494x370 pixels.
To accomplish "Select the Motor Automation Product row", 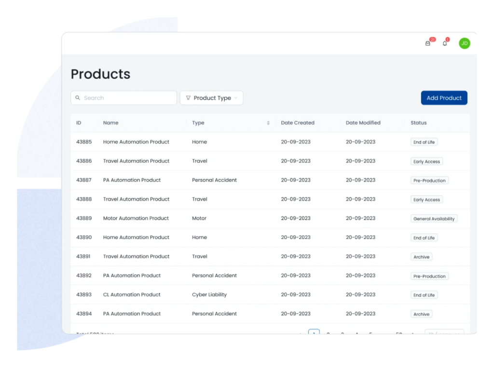I will pos(136,218).
